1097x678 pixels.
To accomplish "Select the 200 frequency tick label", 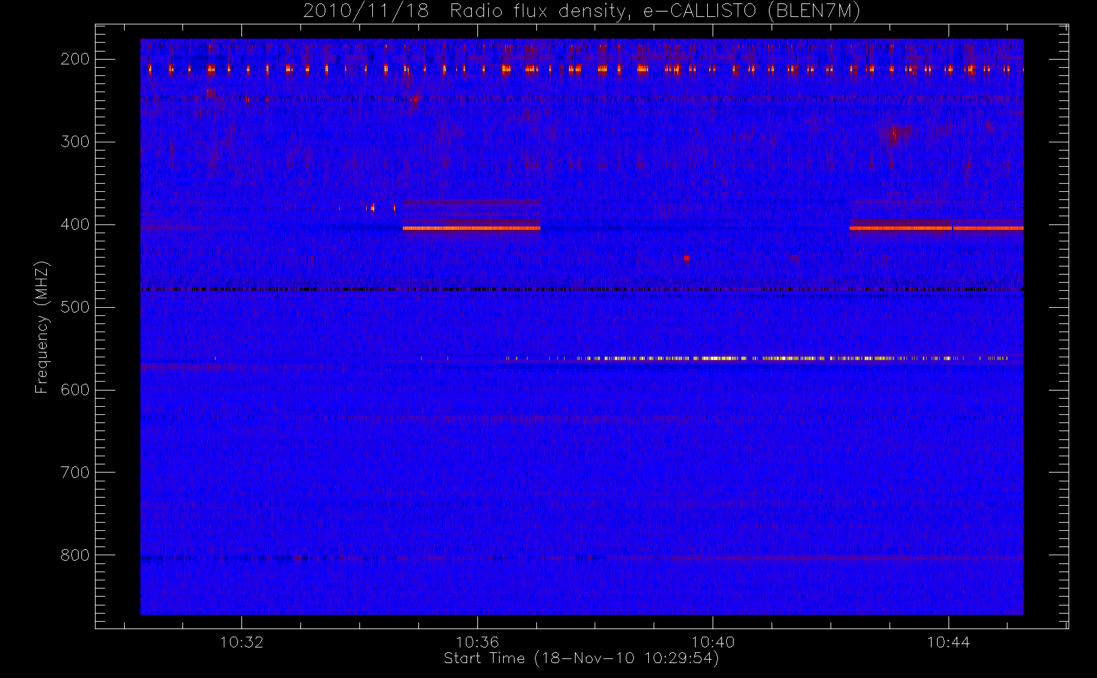I will (75, 59).
